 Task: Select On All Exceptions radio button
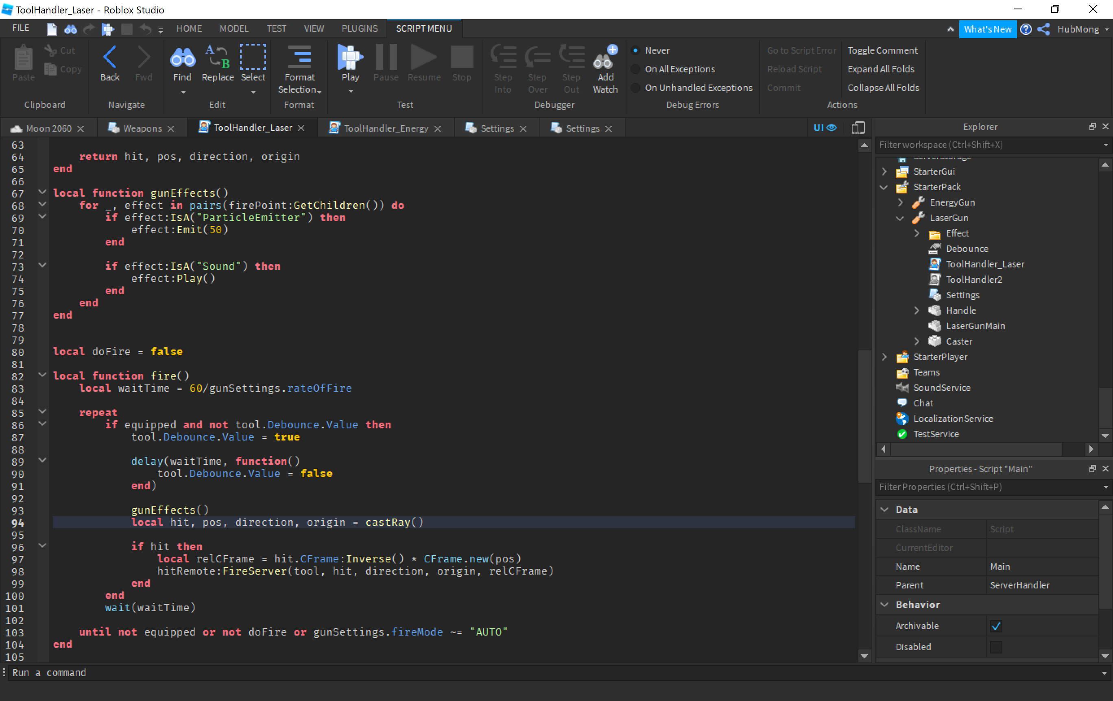click(635, 69)
